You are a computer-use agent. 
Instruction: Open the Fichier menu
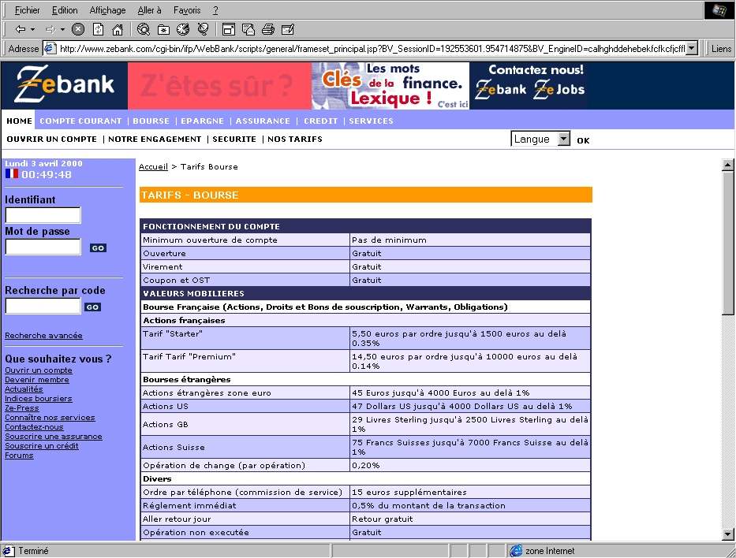(x=28, y=10)
